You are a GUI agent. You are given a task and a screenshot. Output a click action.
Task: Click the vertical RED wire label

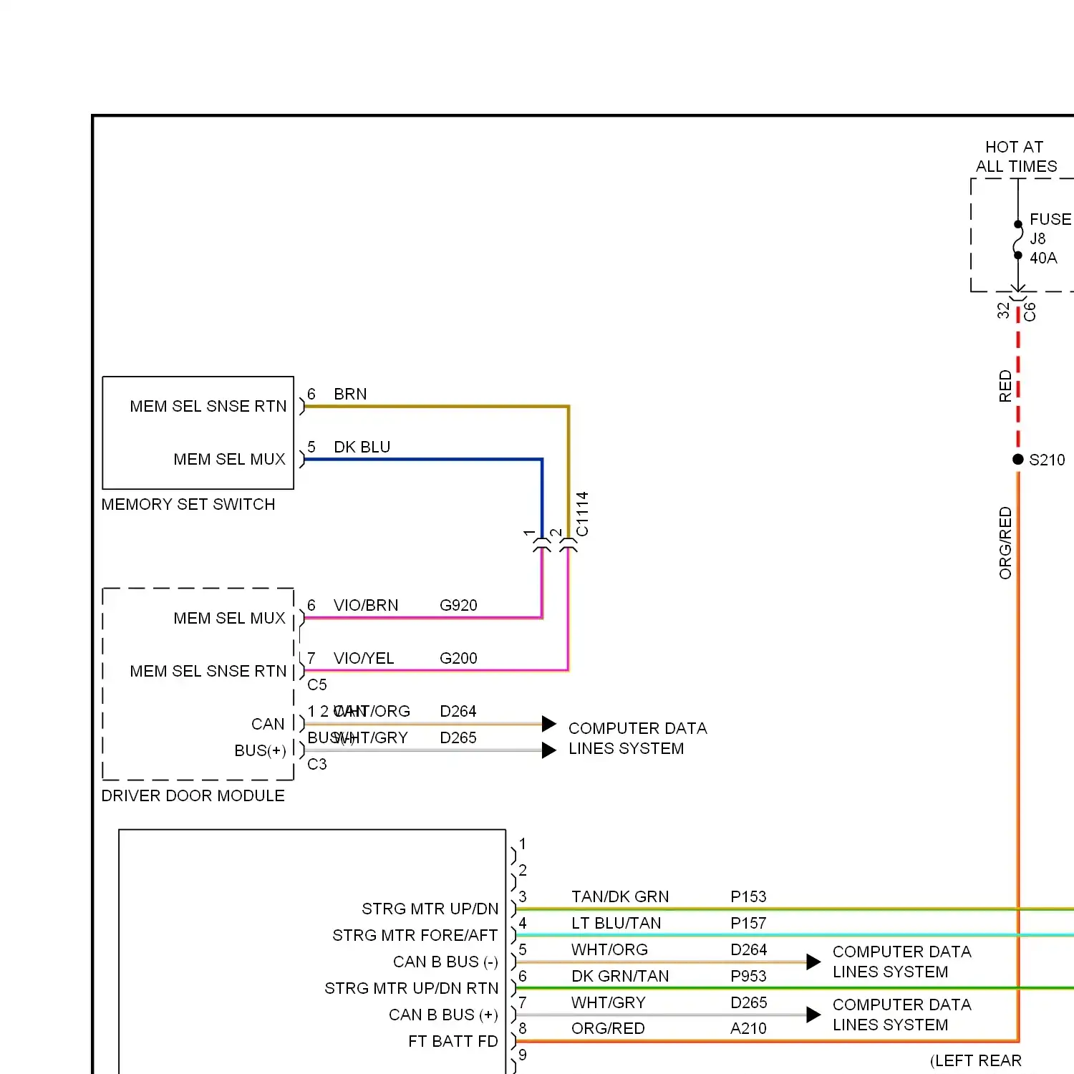point(1005,386)
